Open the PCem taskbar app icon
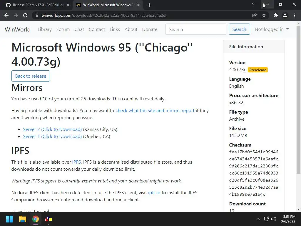 pyautogui.click(x=49, y=219)
